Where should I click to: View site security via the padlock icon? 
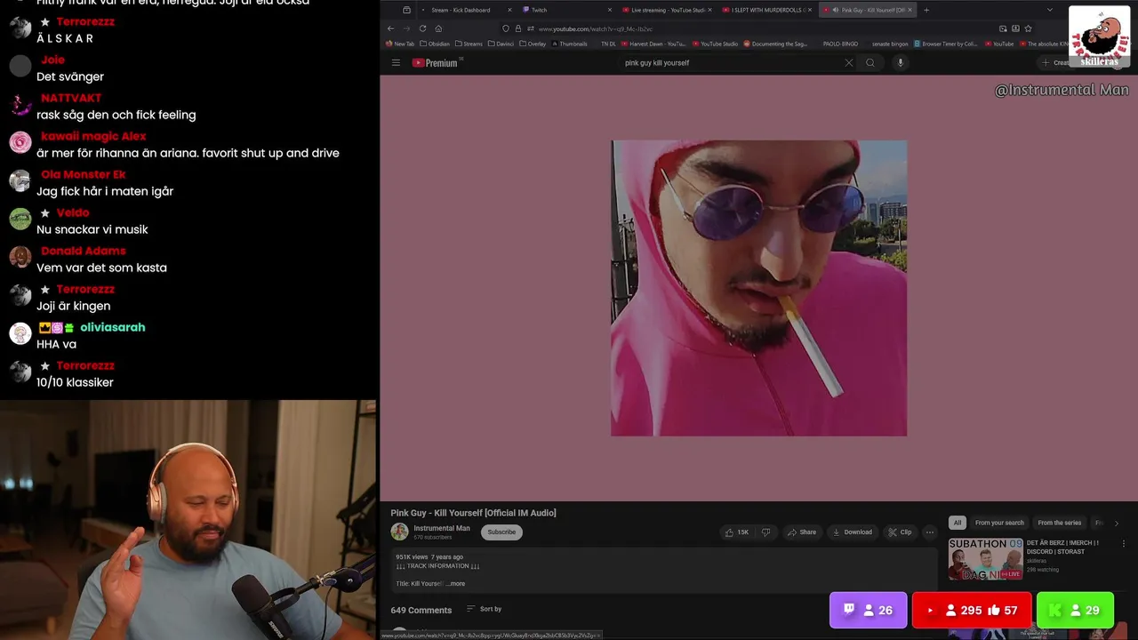(518, 28)
